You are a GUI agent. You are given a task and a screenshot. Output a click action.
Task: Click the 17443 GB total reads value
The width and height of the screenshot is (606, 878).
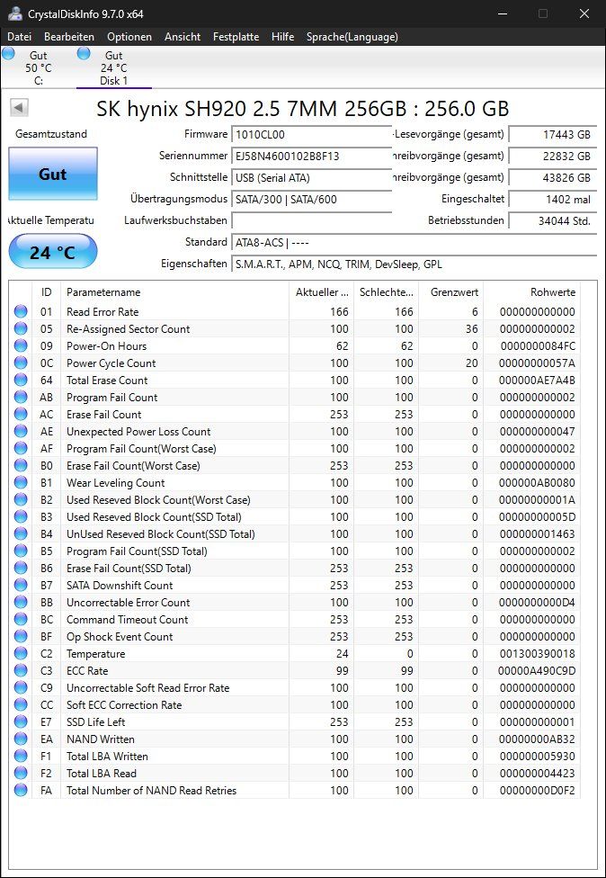point(552,134)
